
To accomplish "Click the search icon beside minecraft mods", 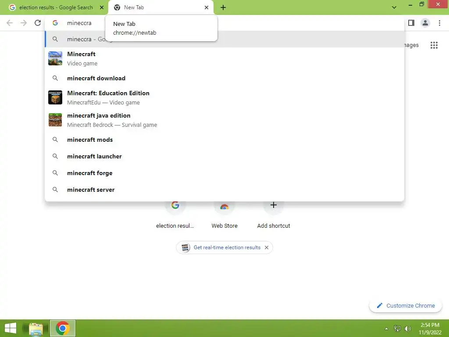I will pos(55,140).
